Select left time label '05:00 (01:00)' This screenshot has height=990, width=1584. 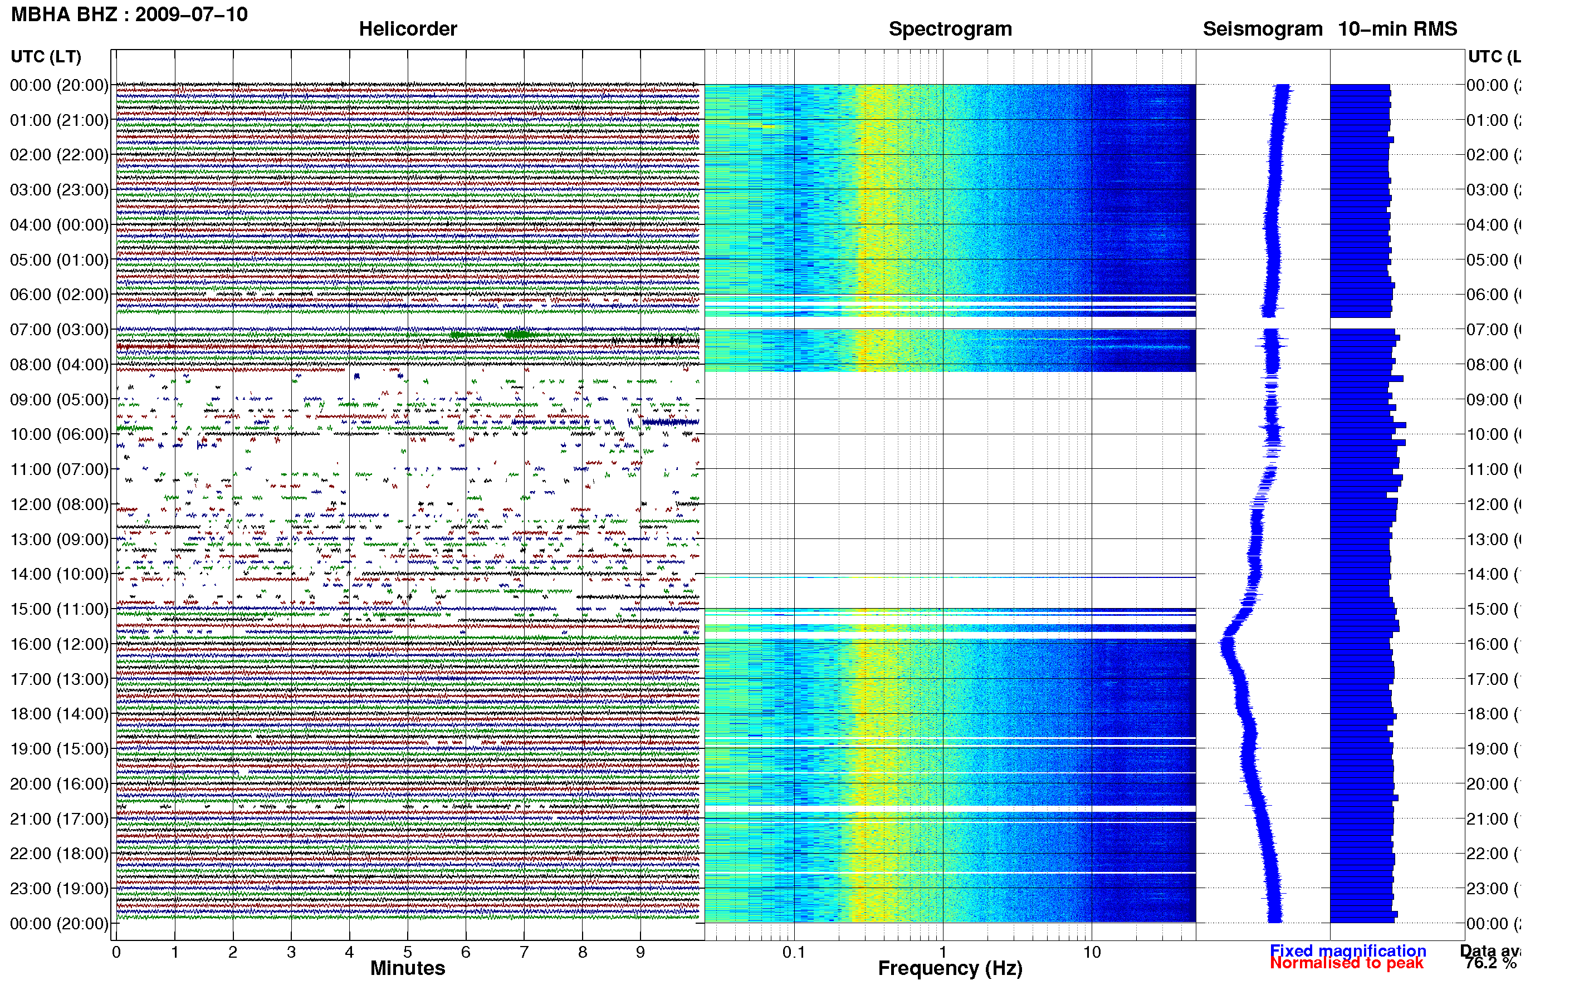point(59,260)
